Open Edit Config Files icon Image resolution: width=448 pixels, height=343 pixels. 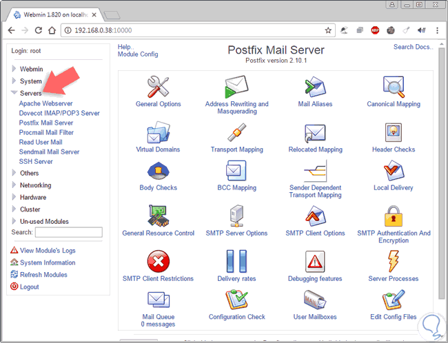(x=394, y=300)
